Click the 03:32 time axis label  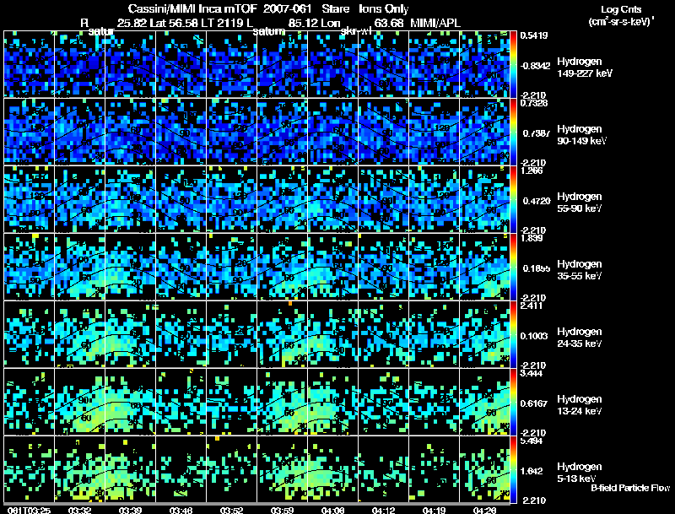point(78,511)
